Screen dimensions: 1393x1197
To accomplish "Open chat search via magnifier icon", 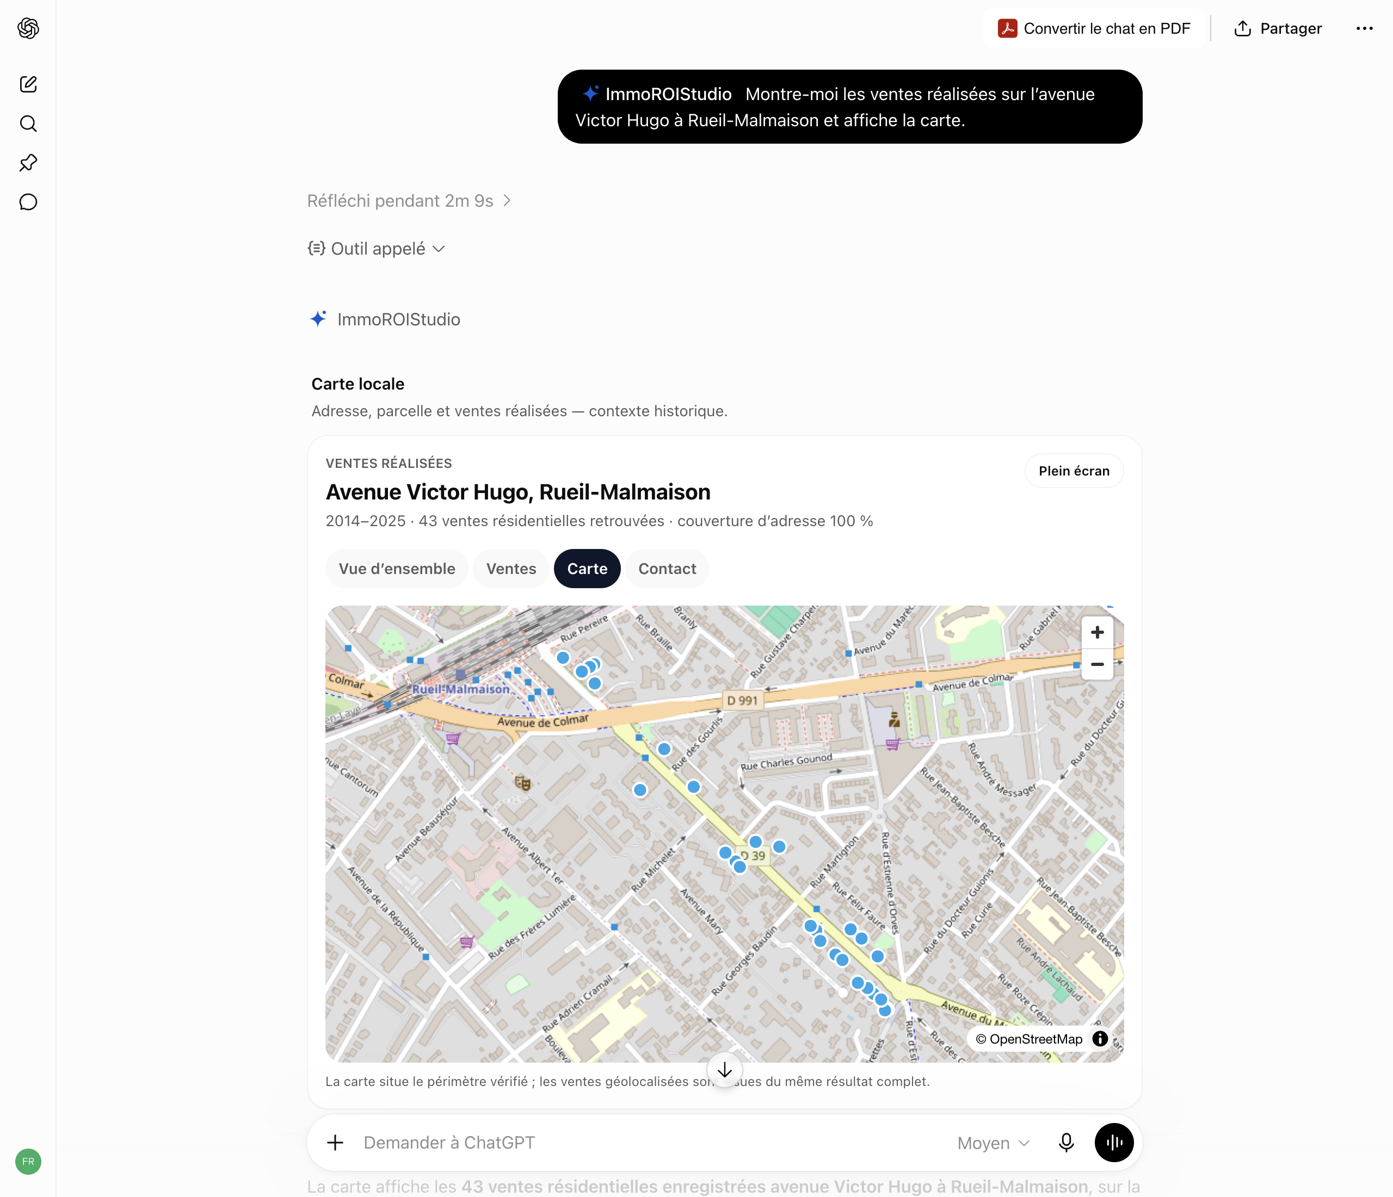I will tap(28, 124).
